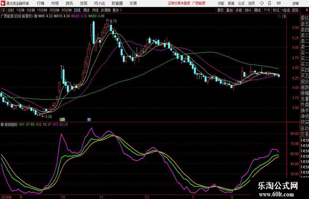Open the 功能 menu
309x199 pixels.
[221, 3]
